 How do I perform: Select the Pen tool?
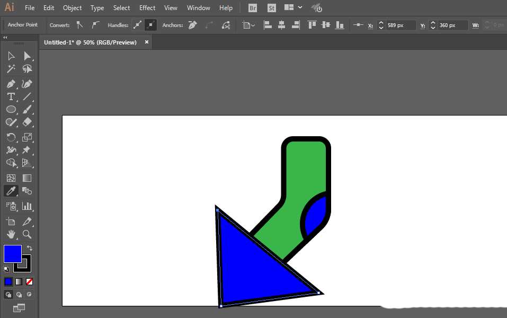pos(11,84)
